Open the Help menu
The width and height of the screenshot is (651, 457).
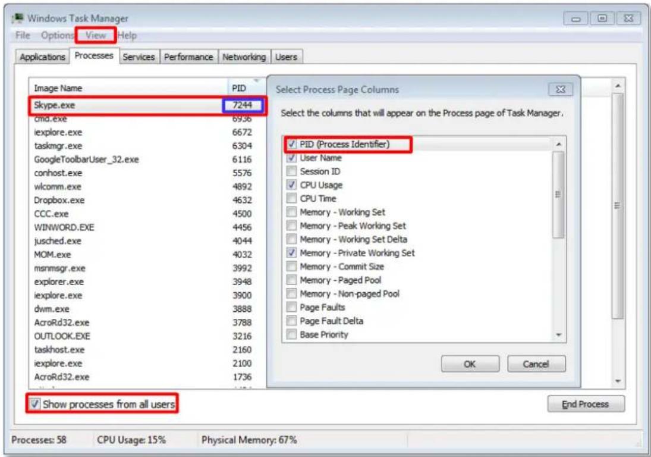(127, 36)
